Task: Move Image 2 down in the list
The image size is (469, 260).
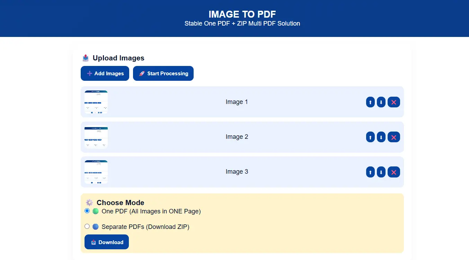Action: click(x=381, y=137)
